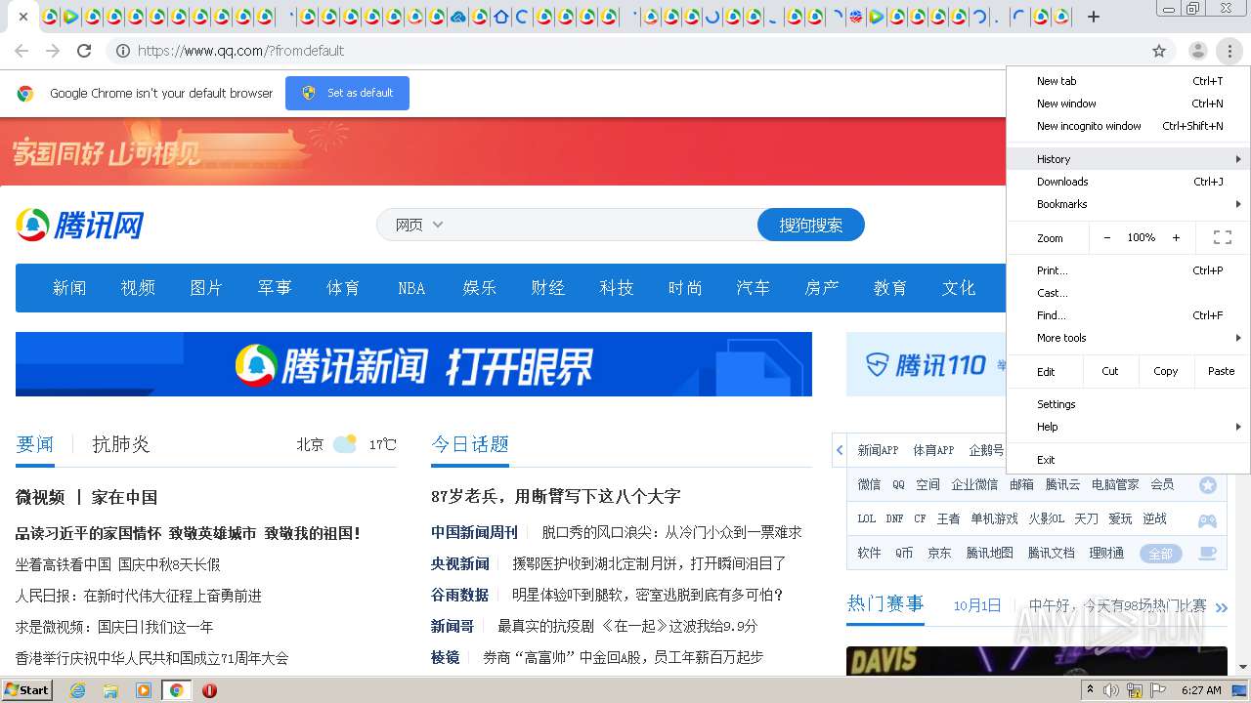The height and width of the screenshot is (703, 1251).
Task: Expand the Bookmarks submenu
Action: coord(1128,204)
